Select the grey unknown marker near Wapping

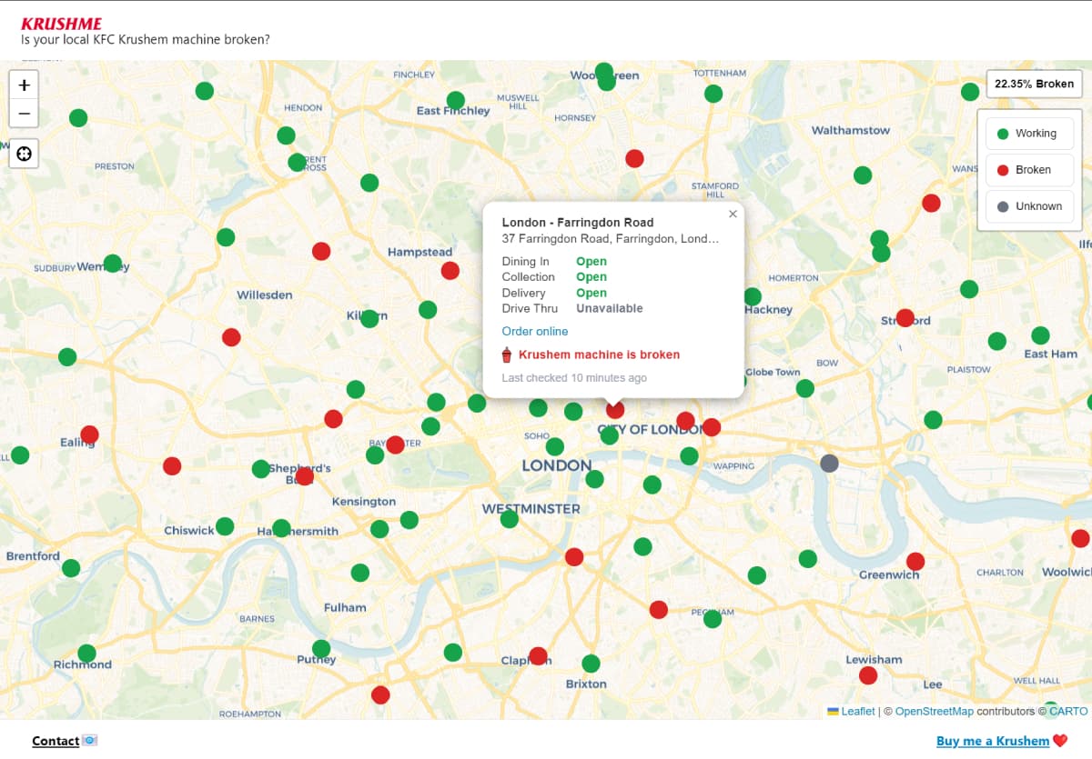[829, 464]
